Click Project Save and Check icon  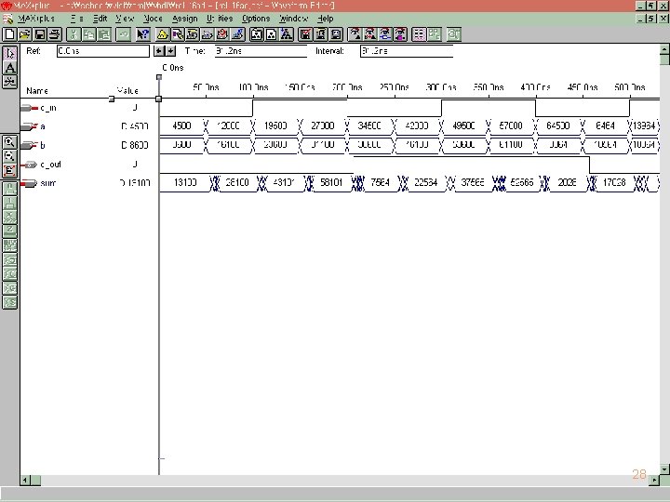pyautogui.click(x=305, y=34)
